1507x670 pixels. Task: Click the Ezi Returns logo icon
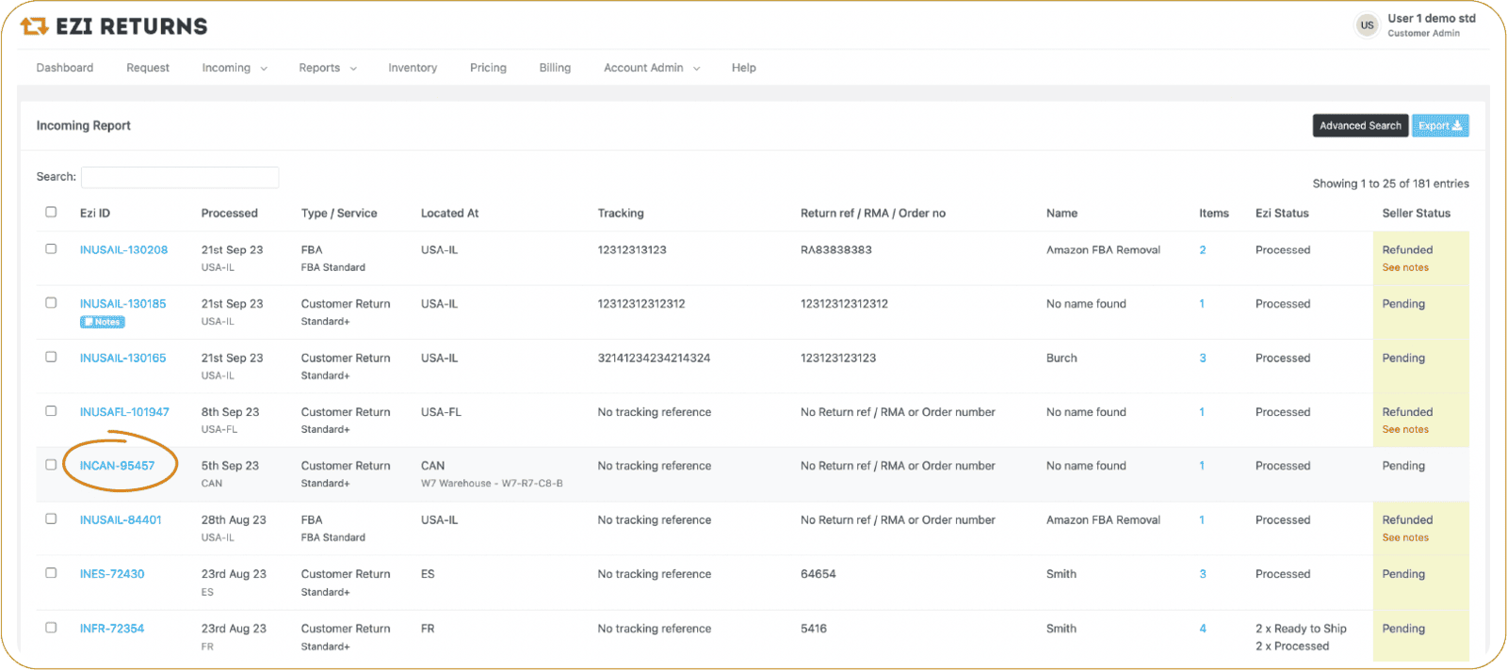pyautogui.click(x=34, y=26)
